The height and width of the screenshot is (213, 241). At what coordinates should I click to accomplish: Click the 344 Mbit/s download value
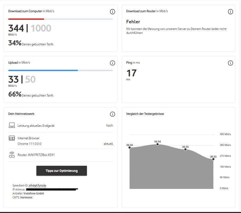pyautogui.click(x=16, y=28)
